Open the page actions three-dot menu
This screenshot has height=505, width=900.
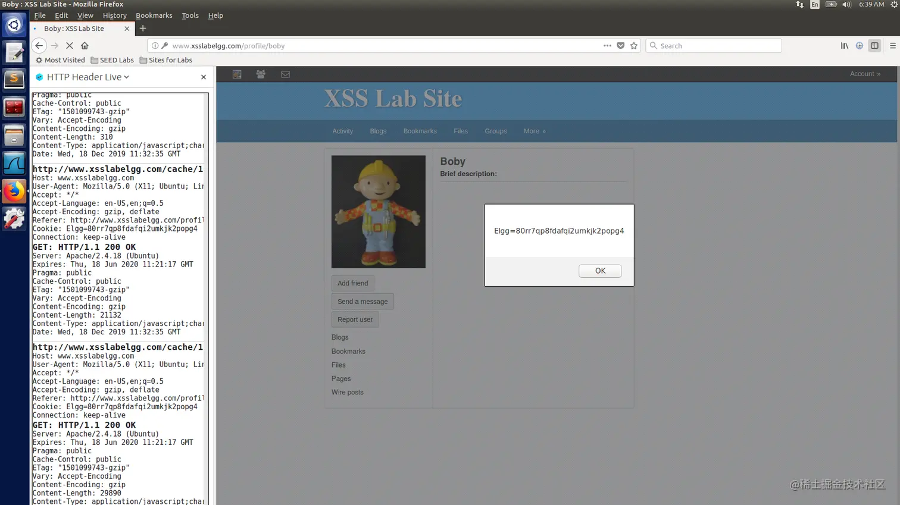coord(607,46)
